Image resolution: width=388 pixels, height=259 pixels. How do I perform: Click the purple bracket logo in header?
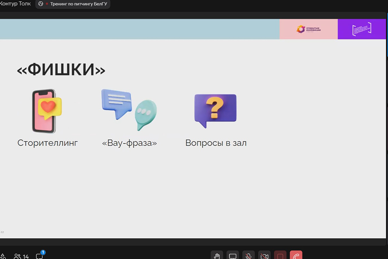coord(362,29)
